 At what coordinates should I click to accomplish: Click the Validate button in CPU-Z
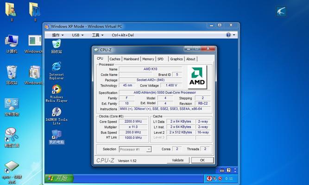click(178, 160)
